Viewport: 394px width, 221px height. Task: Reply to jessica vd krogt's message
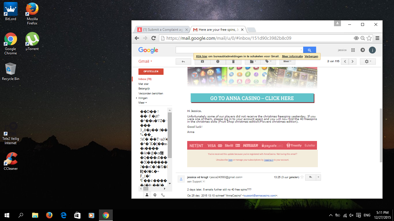[311, 177]
